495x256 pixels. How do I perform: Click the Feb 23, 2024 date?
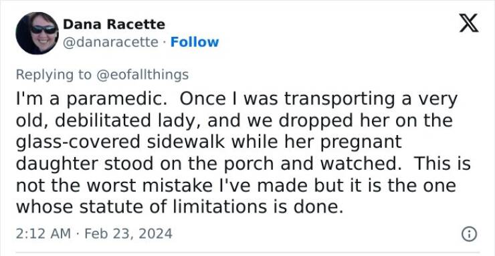128,234
